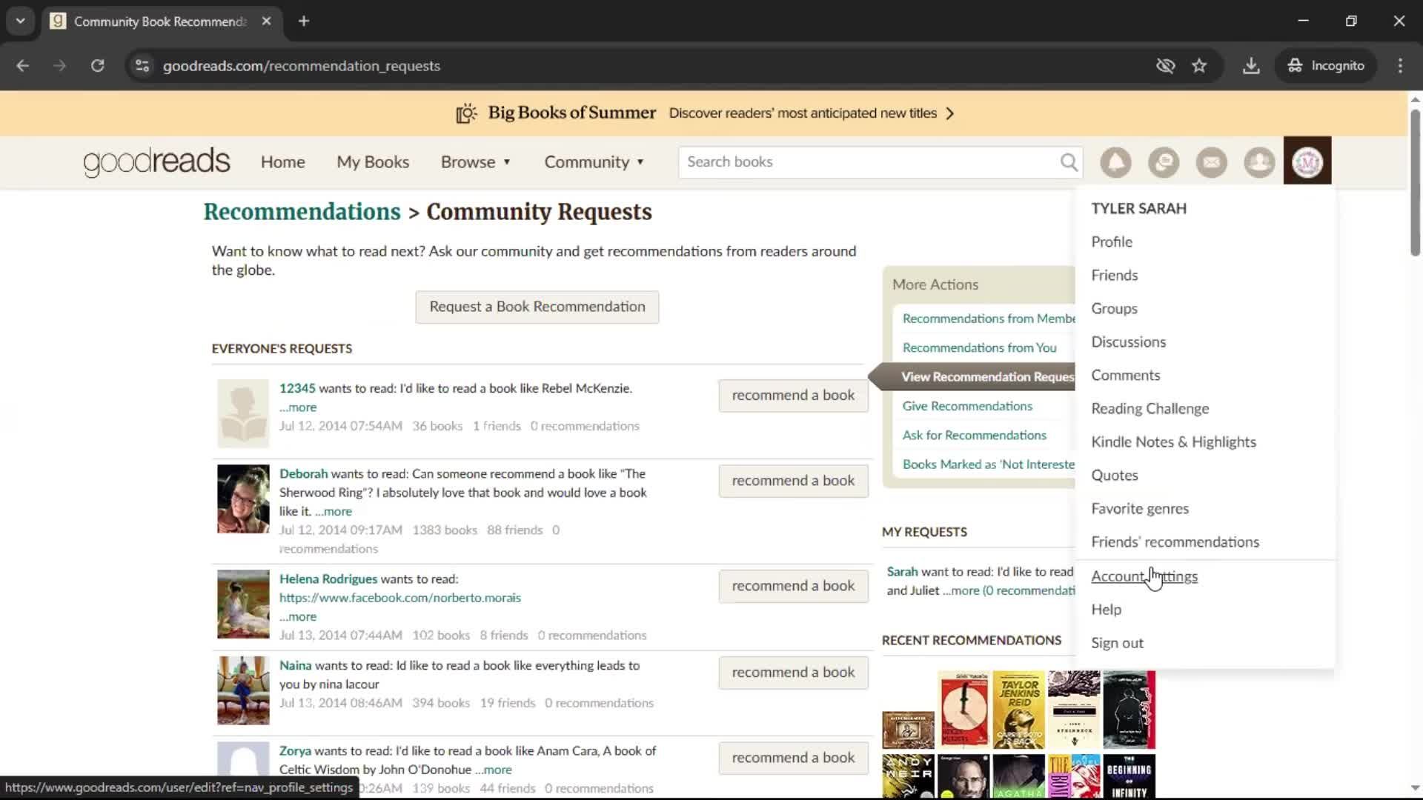Expand ...more on Deborah's request
Image resolution: width=1423 pixels, height=800 pixels.
click(x=334, y=511)
